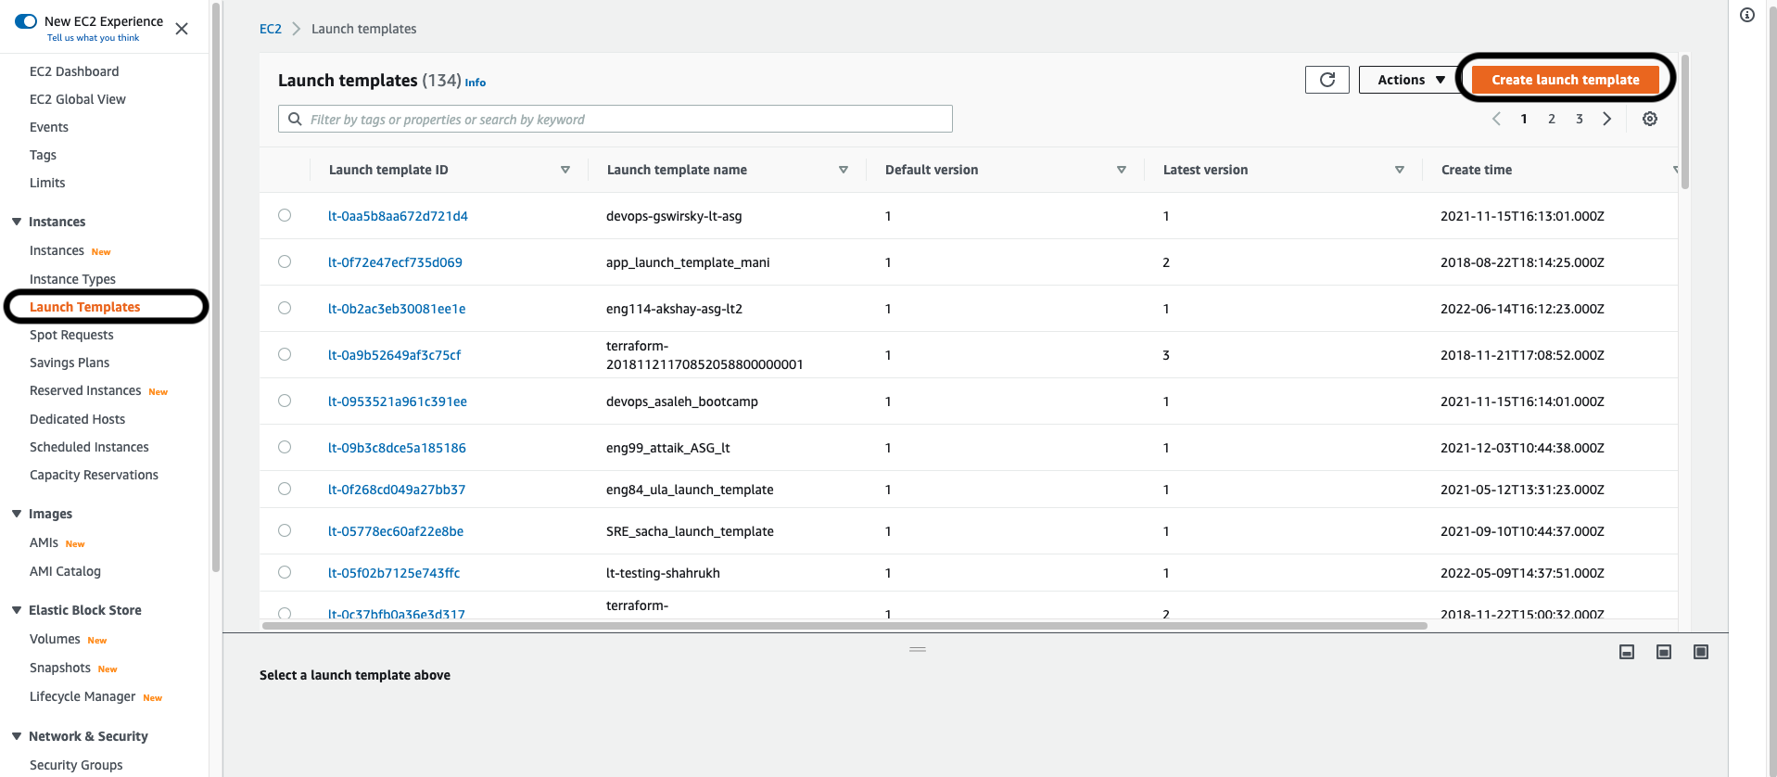Open table preferences gear icon
The width and height of the screenshot is (1777, 777).
tap(1650, 119)
